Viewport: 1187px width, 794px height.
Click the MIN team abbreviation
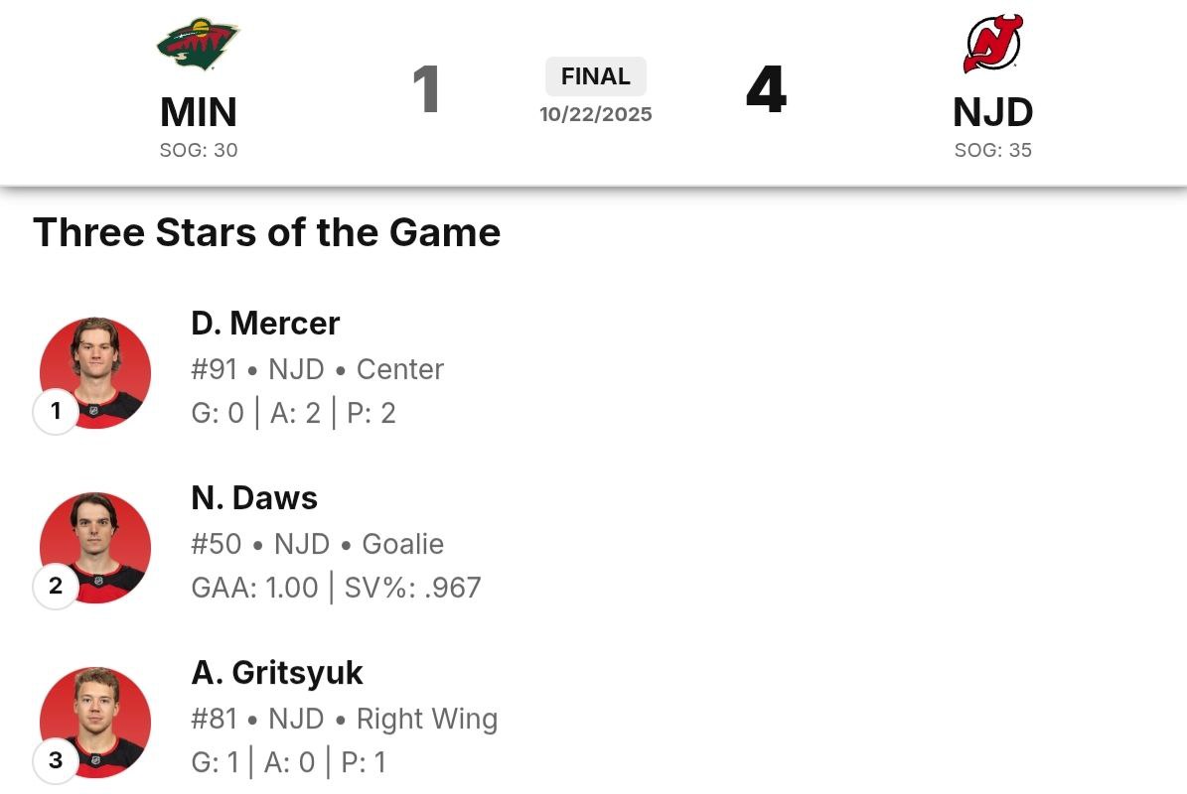pos(199,112)
